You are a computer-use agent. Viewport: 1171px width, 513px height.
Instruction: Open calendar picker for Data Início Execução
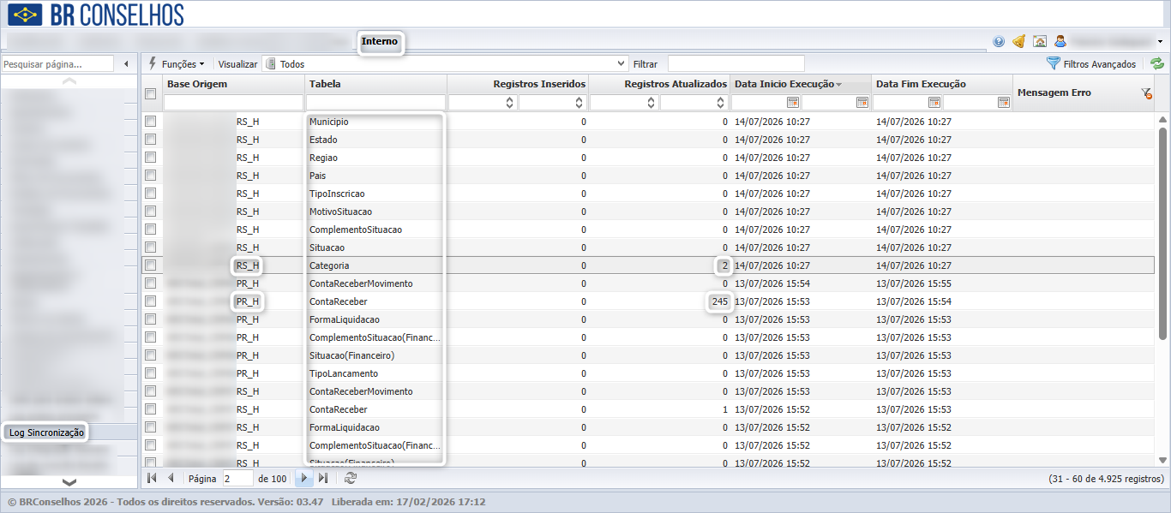(793, 103)
